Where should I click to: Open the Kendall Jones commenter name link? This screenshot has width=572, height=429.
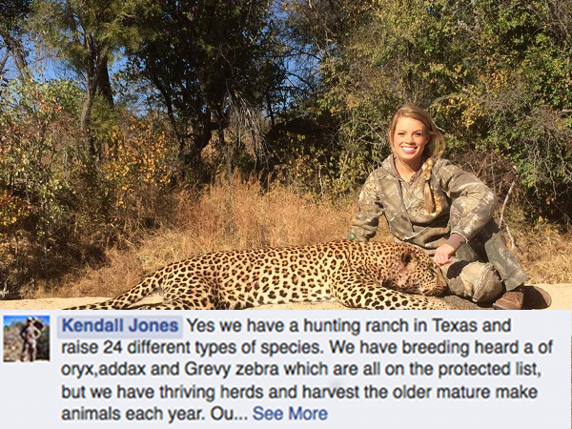point(120,325)
